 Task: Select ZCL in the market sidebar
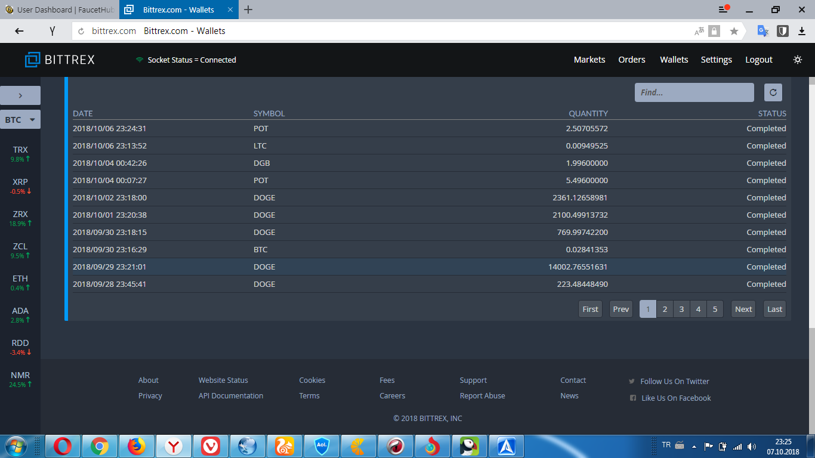20,250
